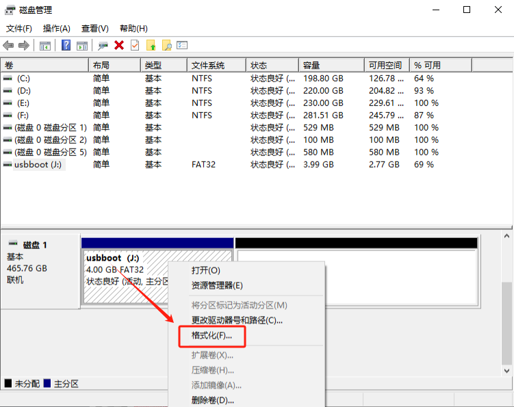Click the Back arrow toolbar icon
The height and width of the screenshot is (407, 514).
click(x=8, y=45)
